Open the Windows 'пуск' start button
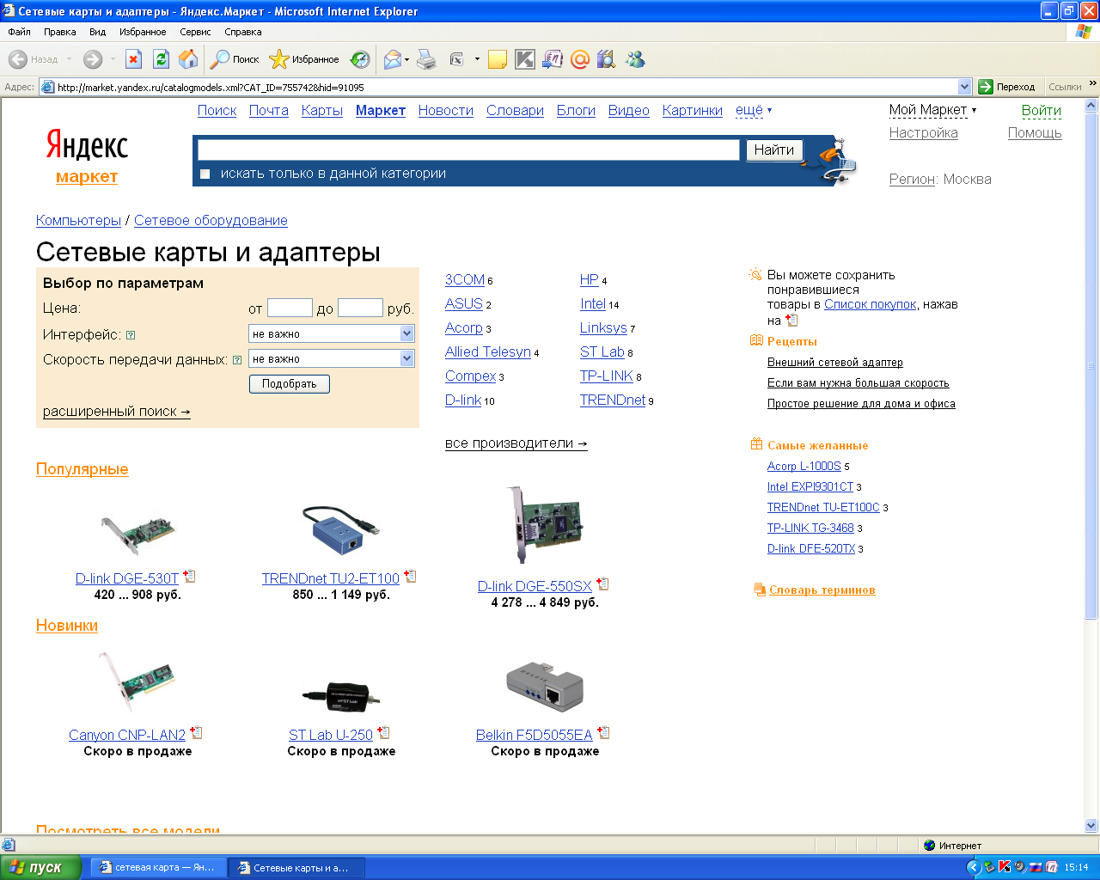Screen dimensions: 1100x880 [x=40, y=867]
